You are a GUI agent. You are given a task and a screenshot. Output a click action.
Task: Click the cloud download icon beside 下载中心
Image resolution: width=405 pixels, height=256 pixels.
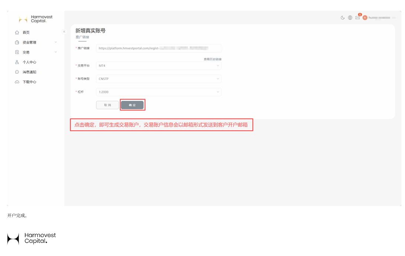point(17,82)
